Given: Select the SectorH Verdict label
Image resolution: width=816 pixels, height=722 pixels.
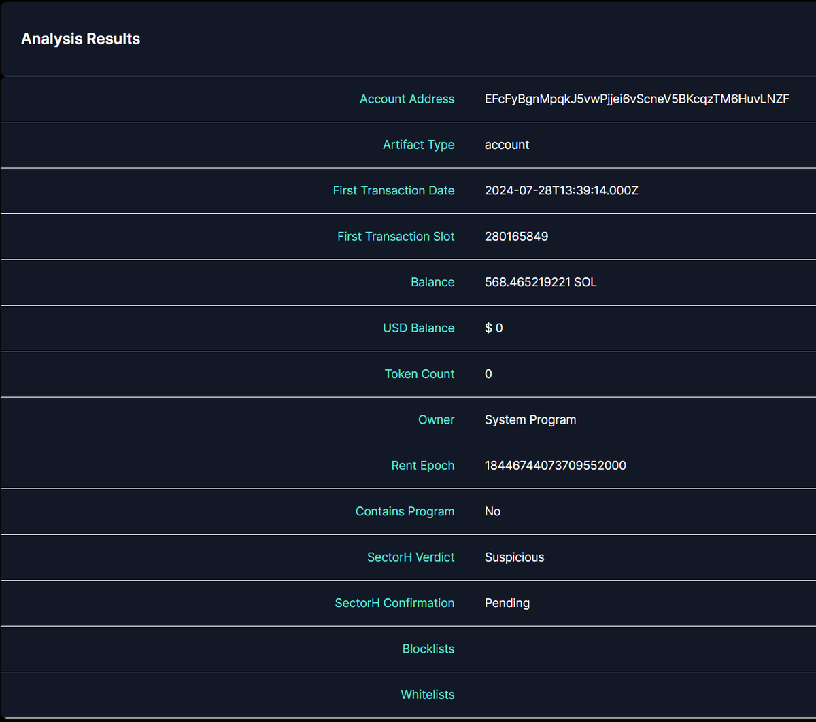Looking at the screenshot, I should (x=411, y=557).
